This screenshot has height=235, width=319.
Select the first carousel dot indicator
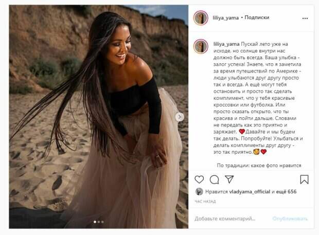(95, 222)
